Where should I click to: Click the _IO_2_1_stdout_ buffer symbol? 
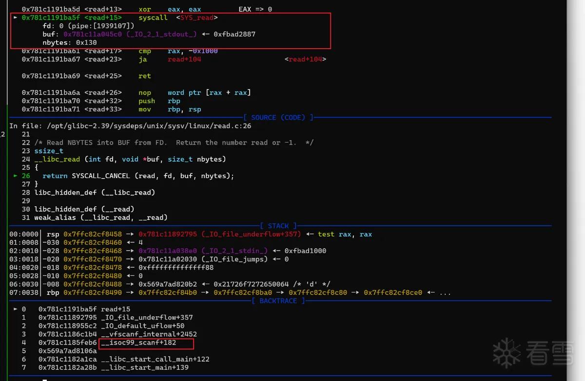point(165,34)
